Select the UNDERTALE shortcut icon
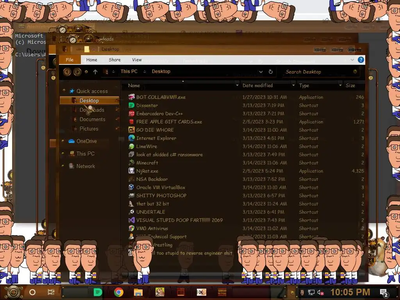The height and width of the screenshot is (300, 400). [131, 212]
